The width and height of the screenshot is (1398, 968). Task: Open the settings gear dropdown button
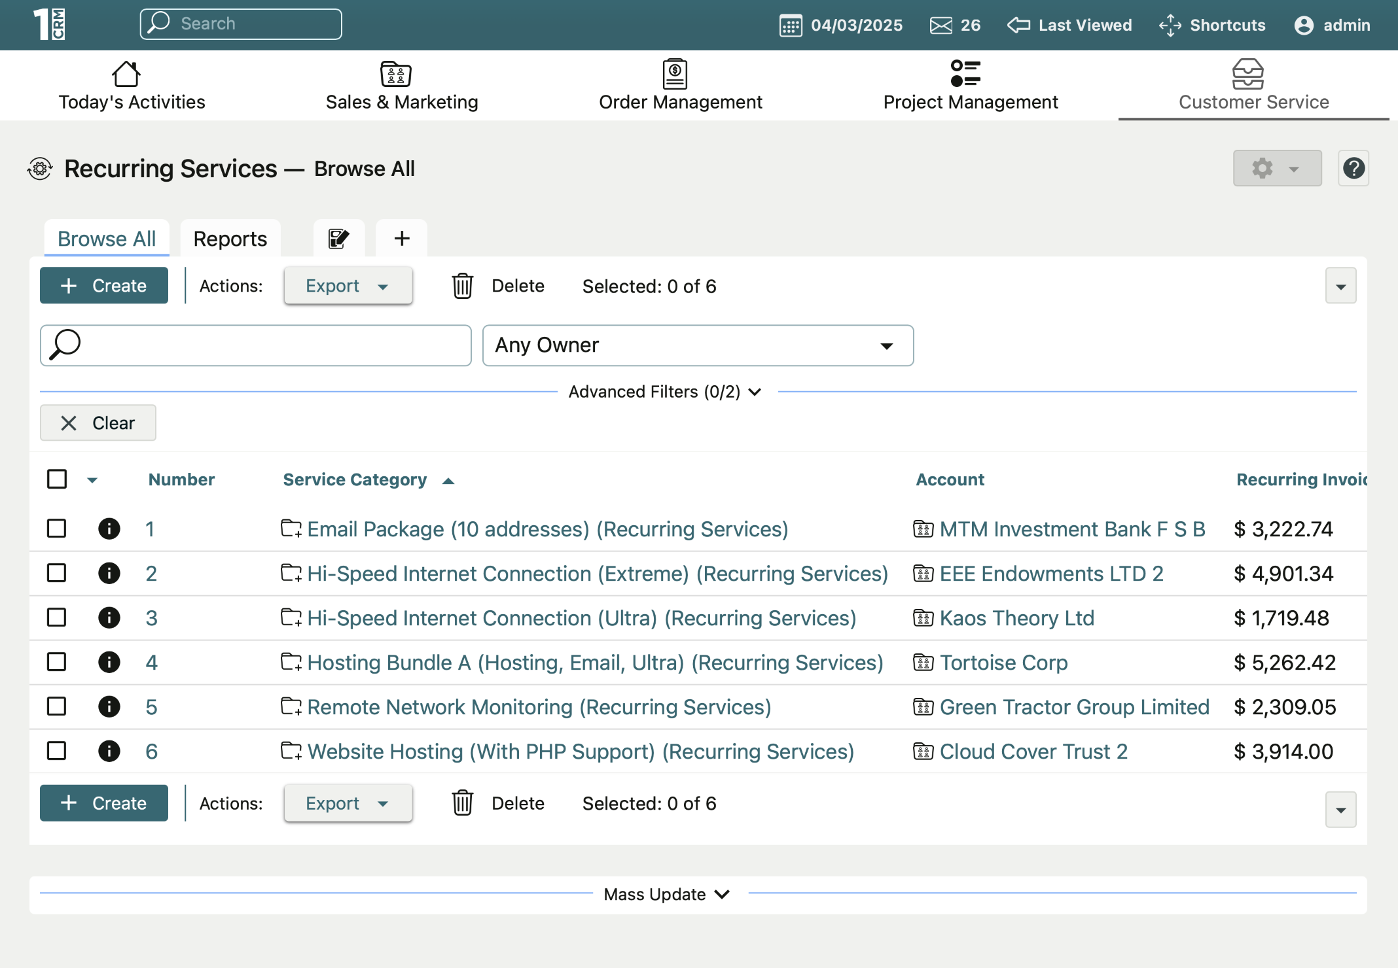tap(1277, 169)
